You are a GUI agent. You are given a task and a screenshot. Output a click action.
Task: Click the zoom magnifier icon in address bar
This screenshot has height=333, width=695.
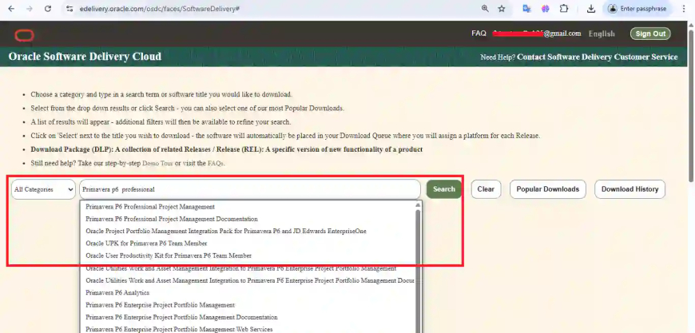484,9
